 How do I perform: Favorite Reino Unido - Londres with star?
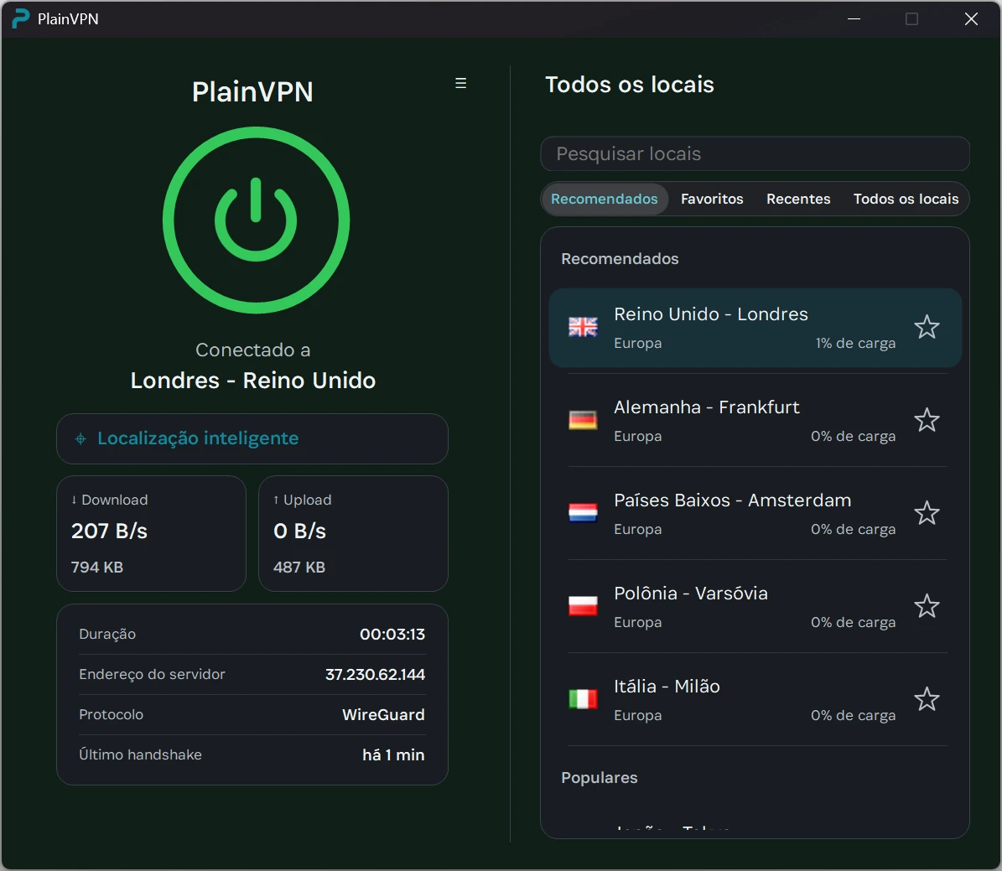(927, 327)
